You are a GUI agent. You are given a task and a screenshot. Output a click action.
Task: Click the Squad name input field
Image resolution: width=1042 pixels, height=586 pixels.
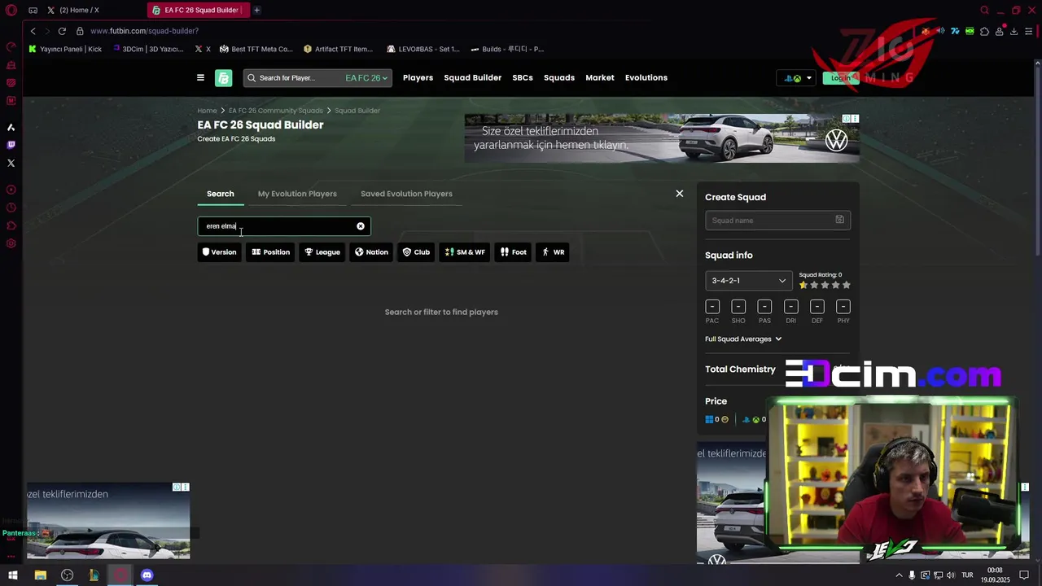[777, 220]
